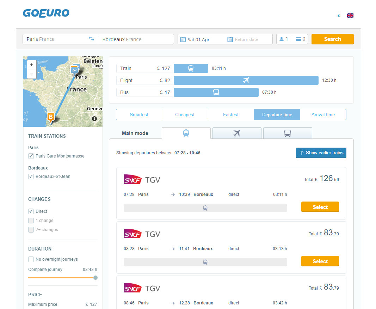Sort results by Departure time

277,115
